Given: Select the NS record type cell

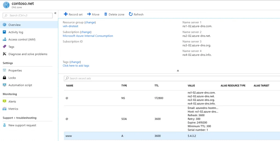Looking at the screenshot, I should point(123,98).
